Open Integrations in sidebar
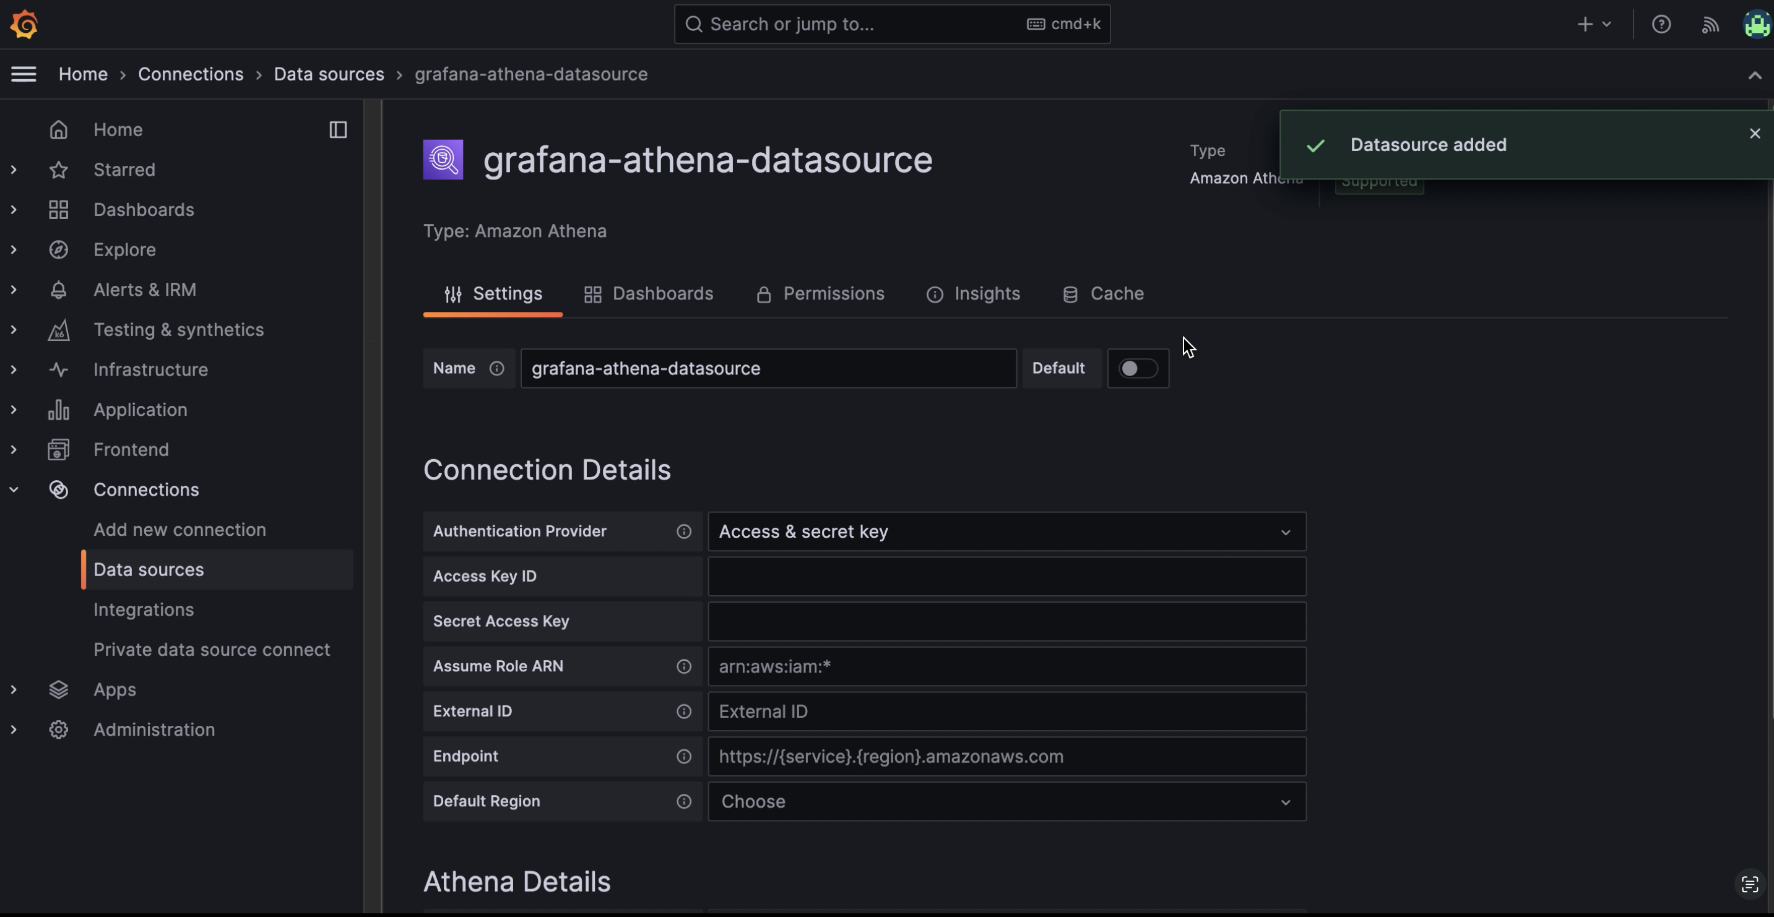This screenshot has width=1774, height=917. pos(143,609)
